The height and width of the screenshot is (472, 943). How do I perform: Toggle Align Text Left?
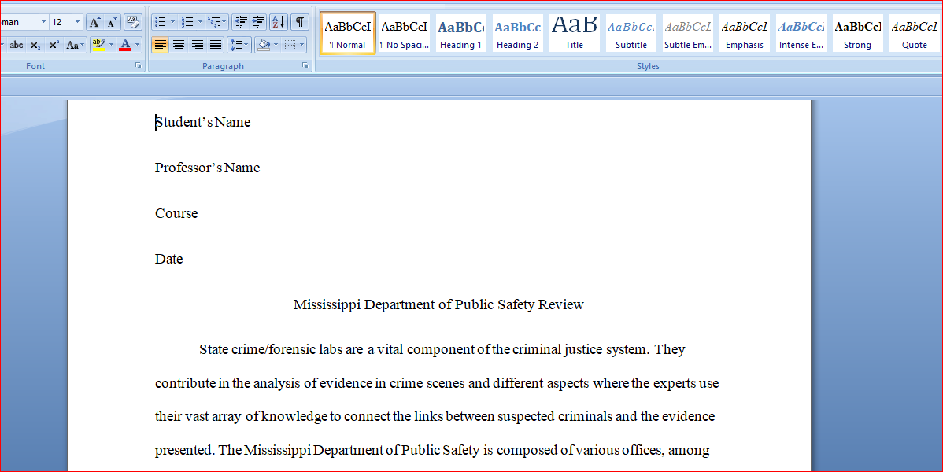coord(160,45)
